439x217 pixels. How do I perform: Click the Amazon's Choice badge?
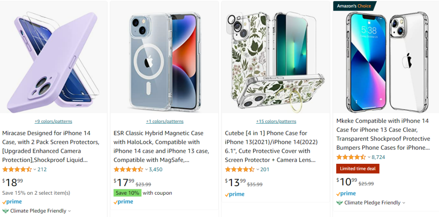tap(354, 6)
